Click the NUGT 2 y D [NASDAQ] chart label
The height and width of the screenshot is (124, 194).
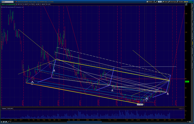[x=8, y=4]
